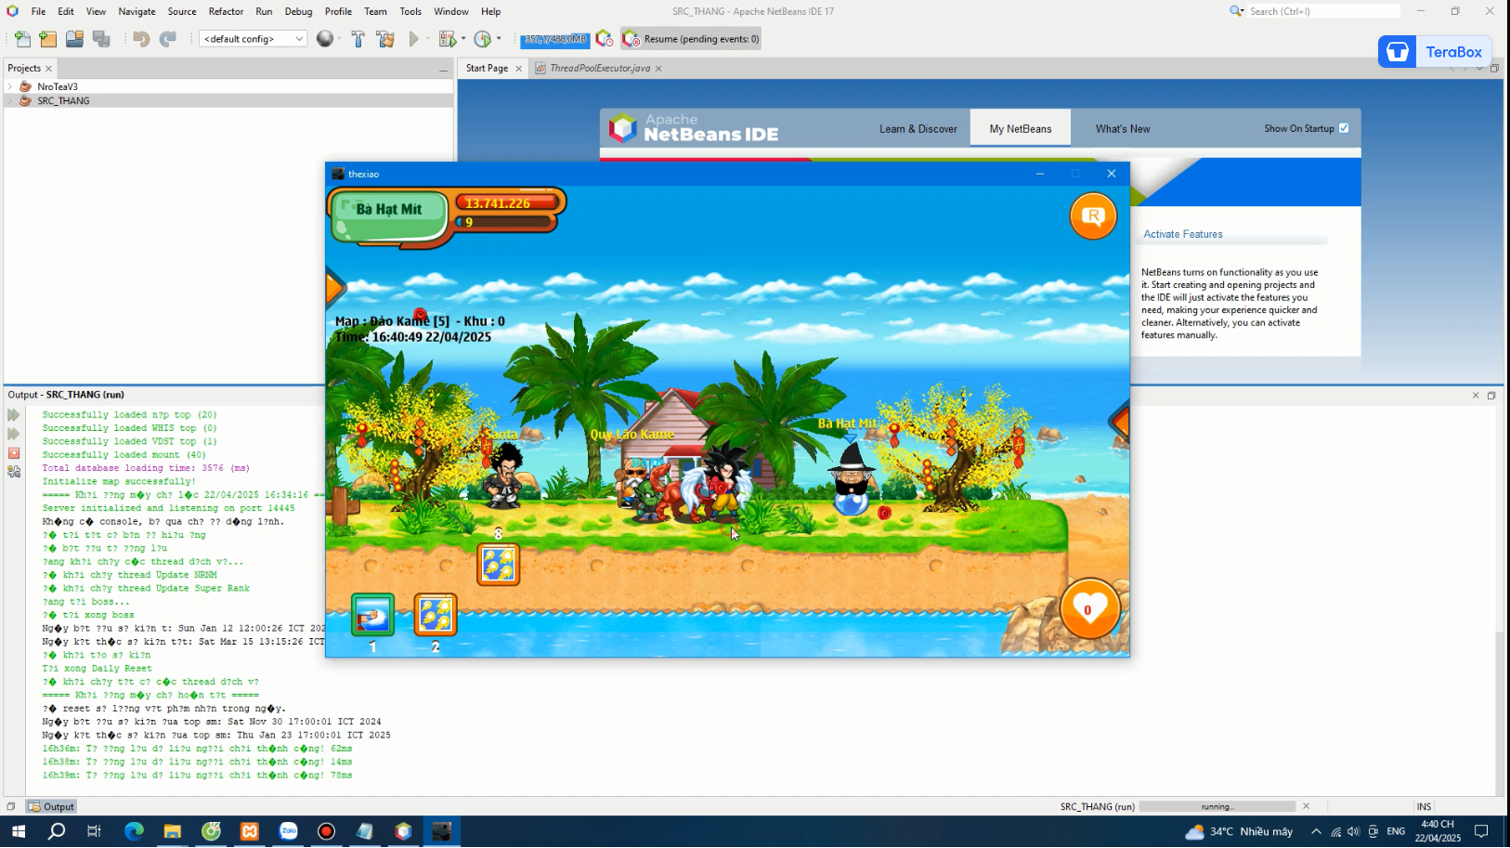Screen dimensions: 1510x848
Task: Click the memory usage bar to run GC
Action: tap(554, 39)
